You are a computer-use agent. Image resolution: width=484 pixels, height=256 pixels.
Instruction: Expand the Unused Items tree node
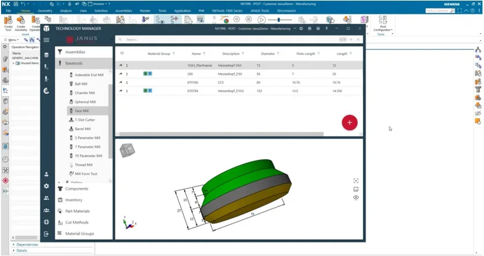13,63
